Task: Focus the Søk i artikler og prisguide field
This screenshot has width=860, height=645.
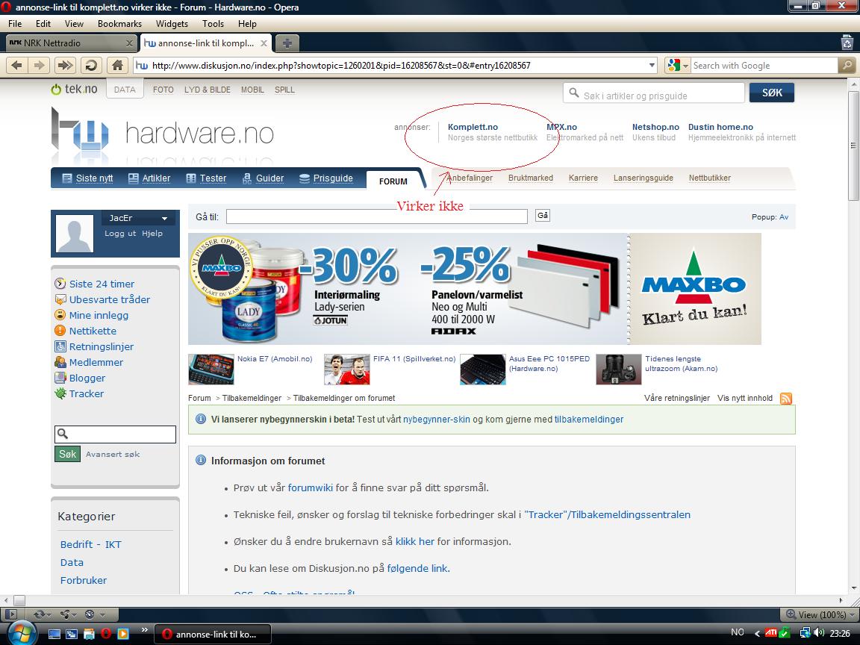Action: point(654,93)
